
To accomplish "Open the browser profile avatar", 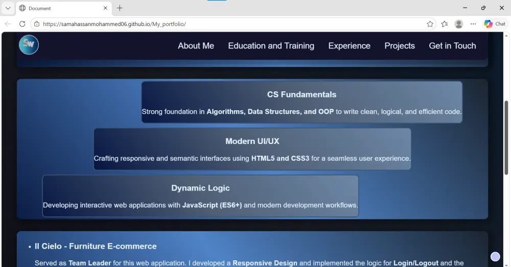I will coord(458,24).
